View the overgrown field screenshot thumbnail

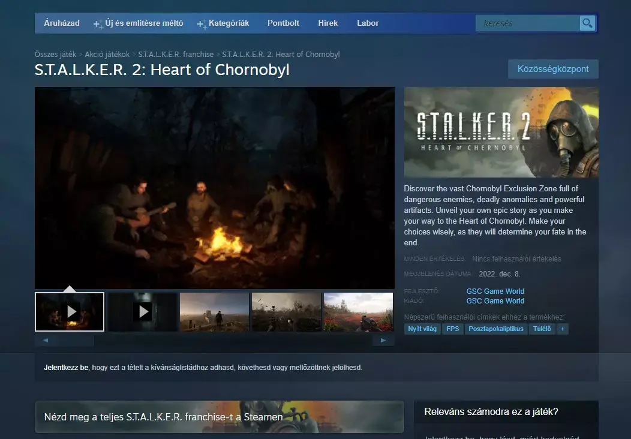[287, 312]
